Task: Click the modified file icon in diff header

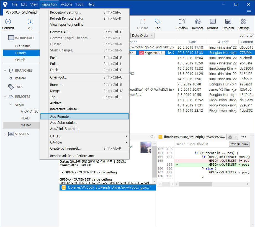Action: 160,137
